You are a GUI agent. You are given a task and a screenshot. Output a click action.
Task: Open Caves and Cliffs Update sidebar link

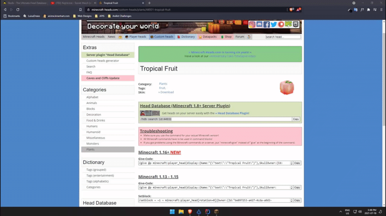pyautogui.click(x=108, y=78)
